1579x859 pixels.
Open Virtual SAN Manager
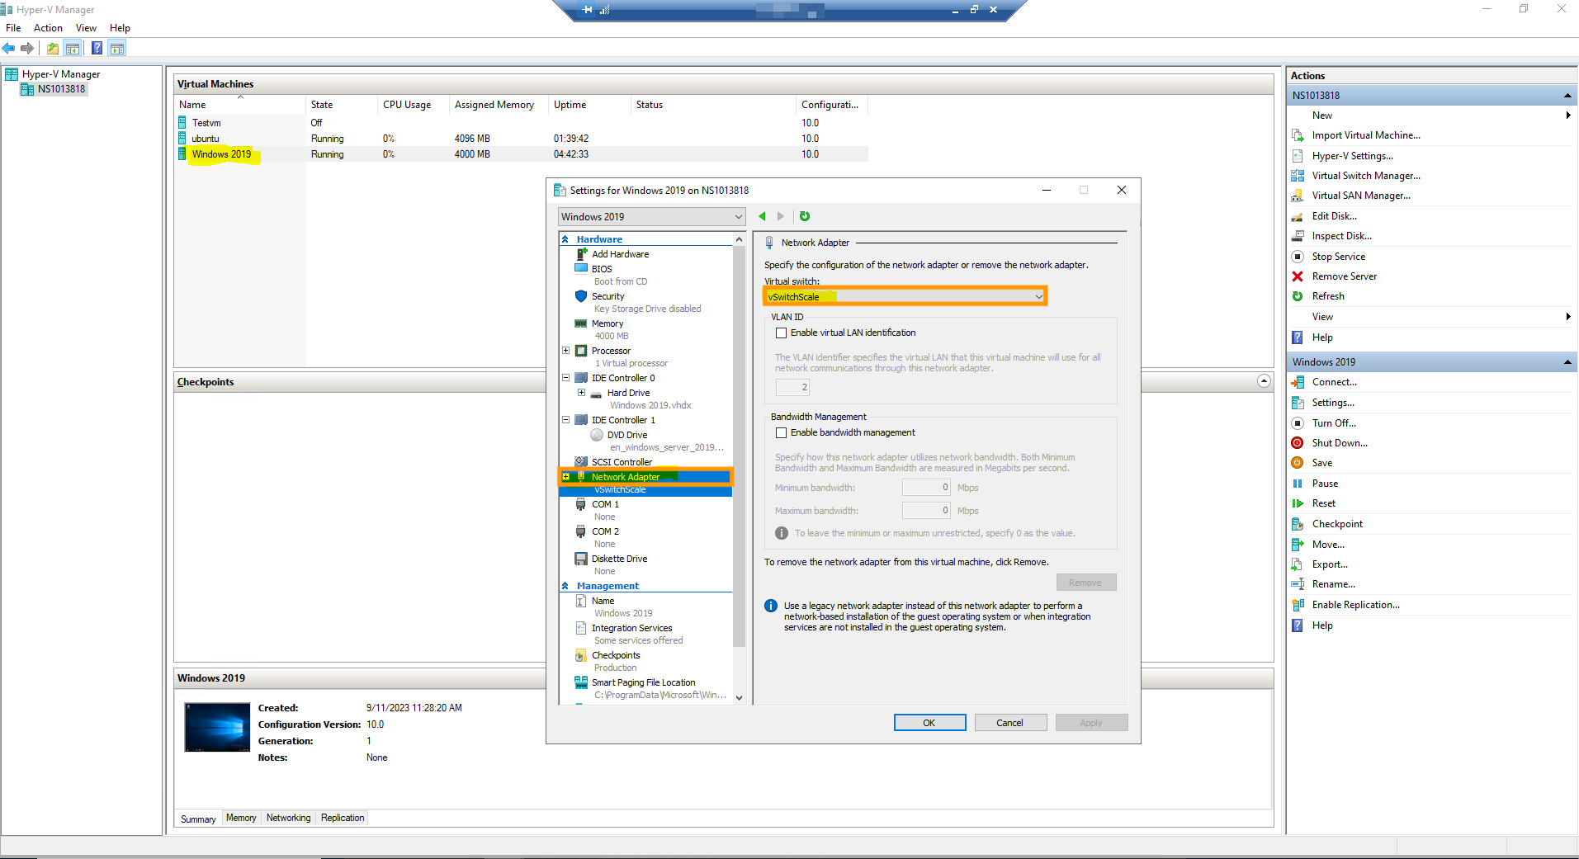[x=1361, y=196]
